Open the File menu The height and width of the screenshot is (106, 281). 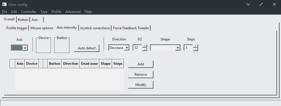click(5, 12)
